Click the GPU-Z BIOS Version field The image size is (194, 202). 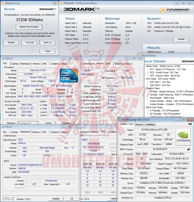pos(160,149)
